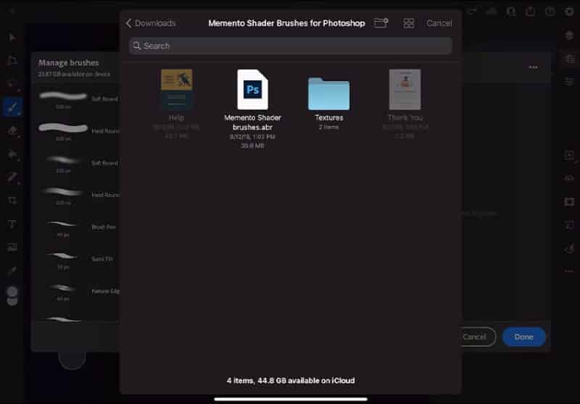Screen dimensions: 580x404
Task: Select the Eyedropper tool
Action: [12, 271]
